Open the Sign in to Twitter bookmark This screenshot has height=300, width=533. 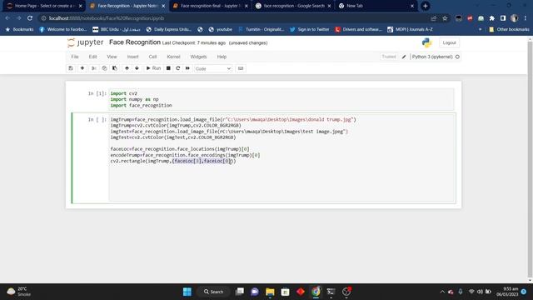(309, 30)
